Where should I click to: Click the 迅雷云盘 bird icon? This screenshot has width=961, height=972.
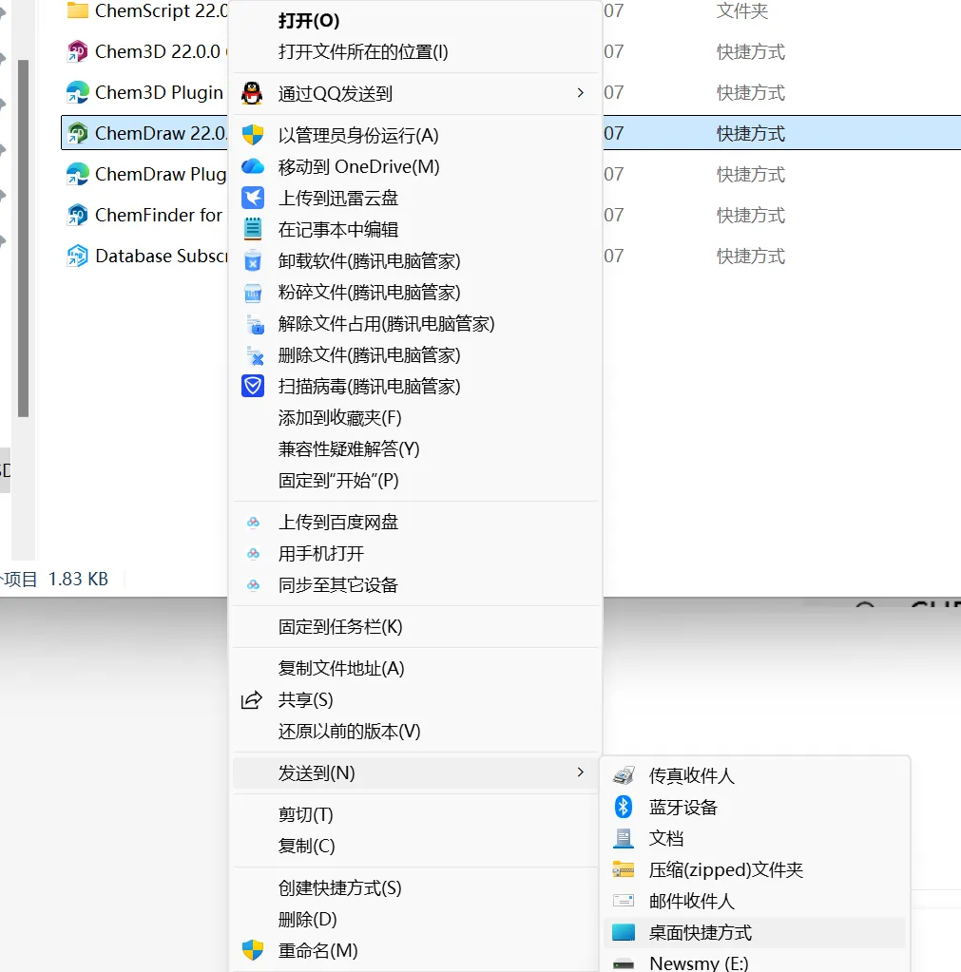(x=252, y=198)
